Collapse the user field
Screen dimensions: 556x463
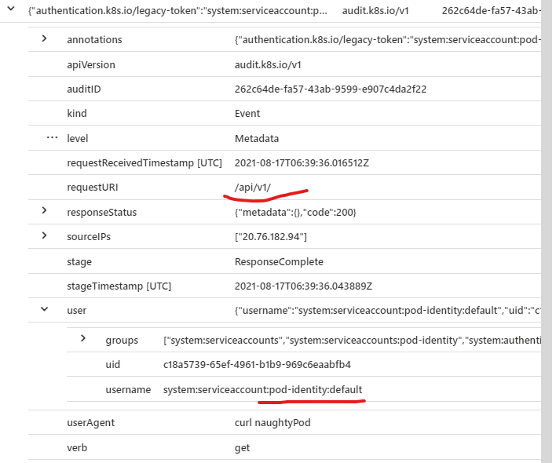44,310
